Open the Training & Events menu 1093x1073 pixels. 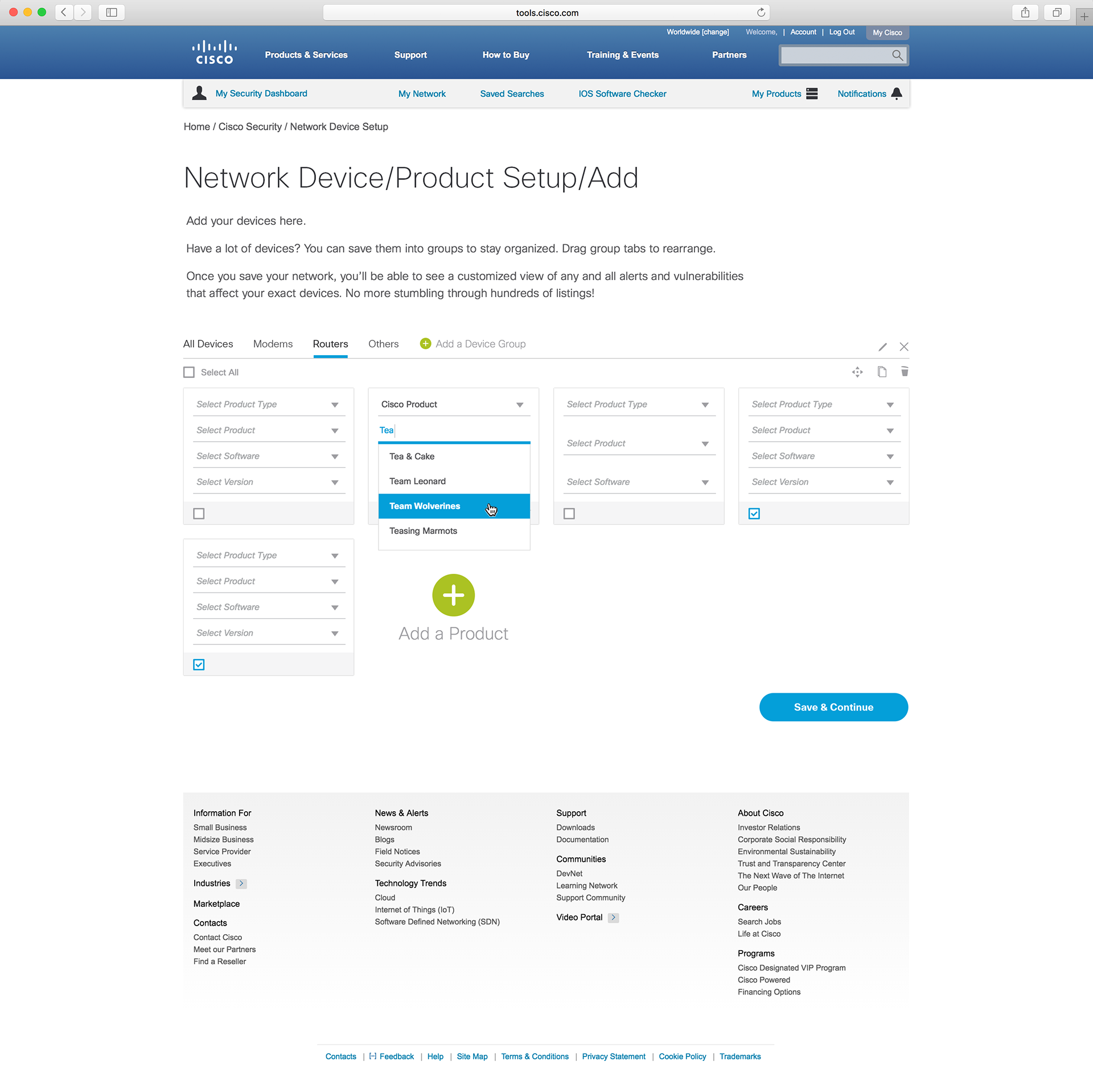[x=622, y=55]
